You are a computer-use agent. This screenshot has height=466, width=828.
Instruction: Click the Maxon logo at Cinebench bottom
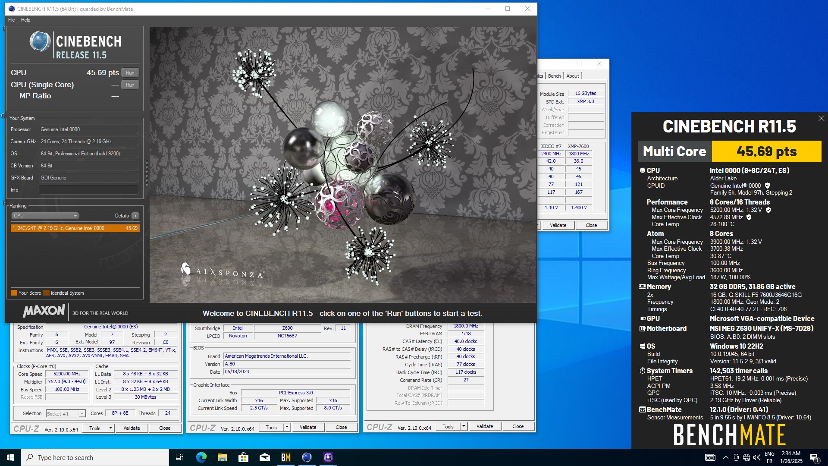44,311
